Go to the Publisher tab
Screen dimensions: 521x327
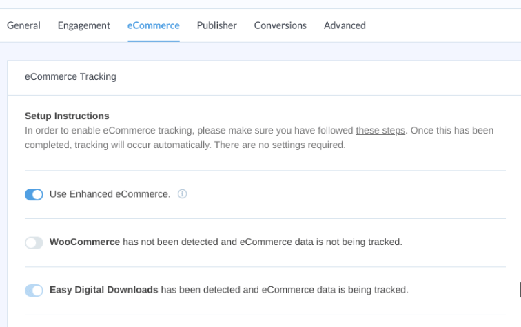[x=217, y=25]
